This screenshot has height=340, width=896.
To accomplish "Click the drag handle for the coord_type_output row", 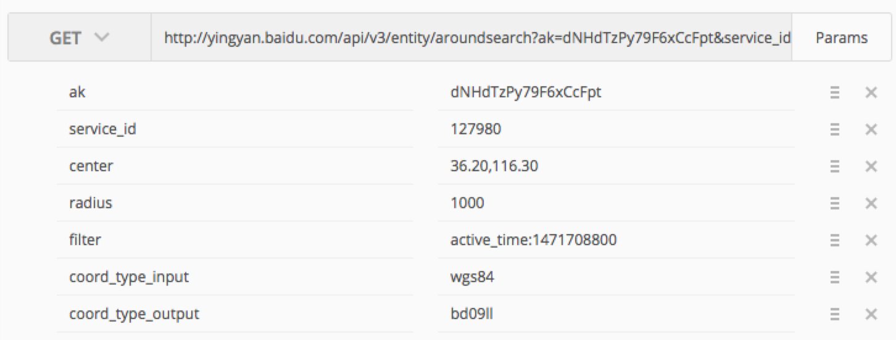I will click(x=834, y=315).
